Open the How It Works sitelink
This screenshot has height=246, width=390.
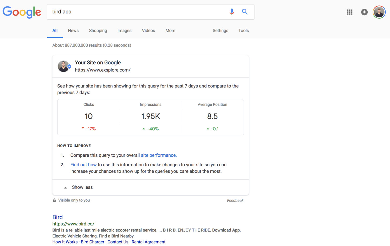[x=65, y=242]
